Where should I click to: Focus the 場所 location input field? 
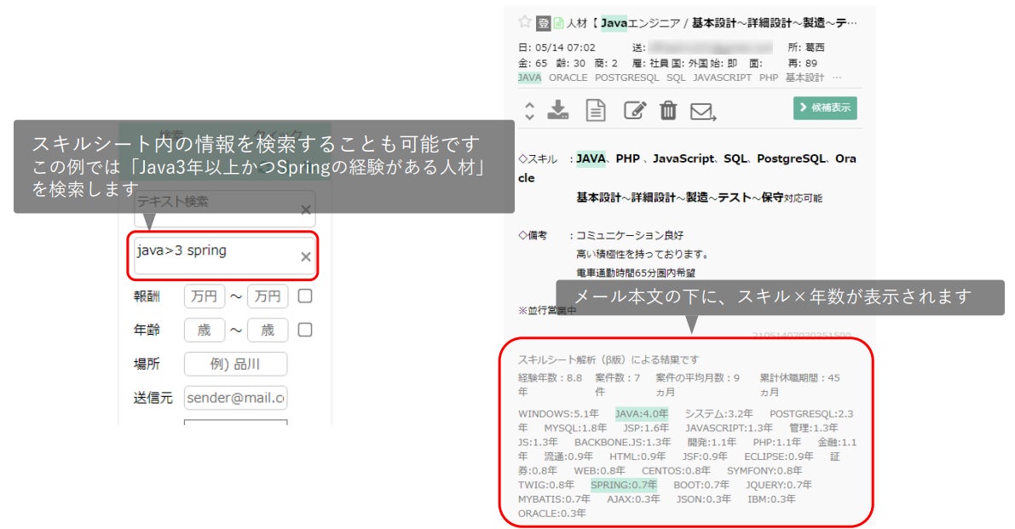(x=235, y=364)
